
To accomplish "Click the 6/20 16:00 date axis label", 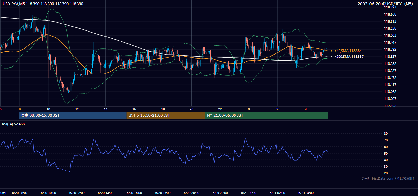I will point(134,193).
